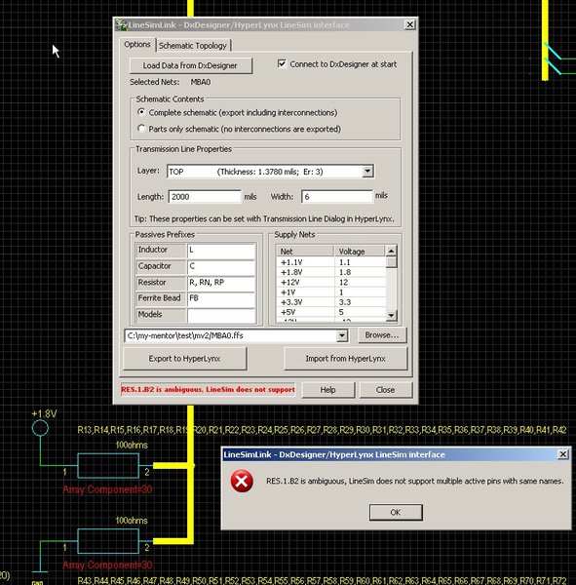576x585 pixels.
Task: Select the upper 100ohms resistor in schematic
Action: pyautogui.click(x=108, y=466)
